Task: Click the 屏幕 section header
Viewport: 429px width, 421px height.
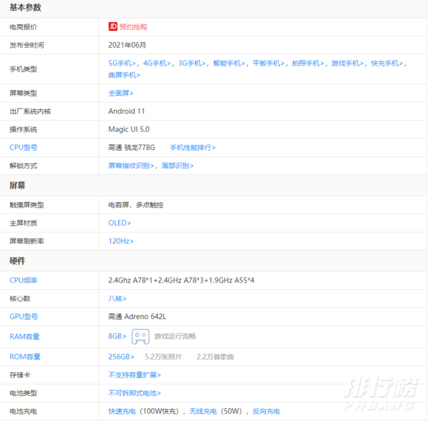Action: [17, 186]
